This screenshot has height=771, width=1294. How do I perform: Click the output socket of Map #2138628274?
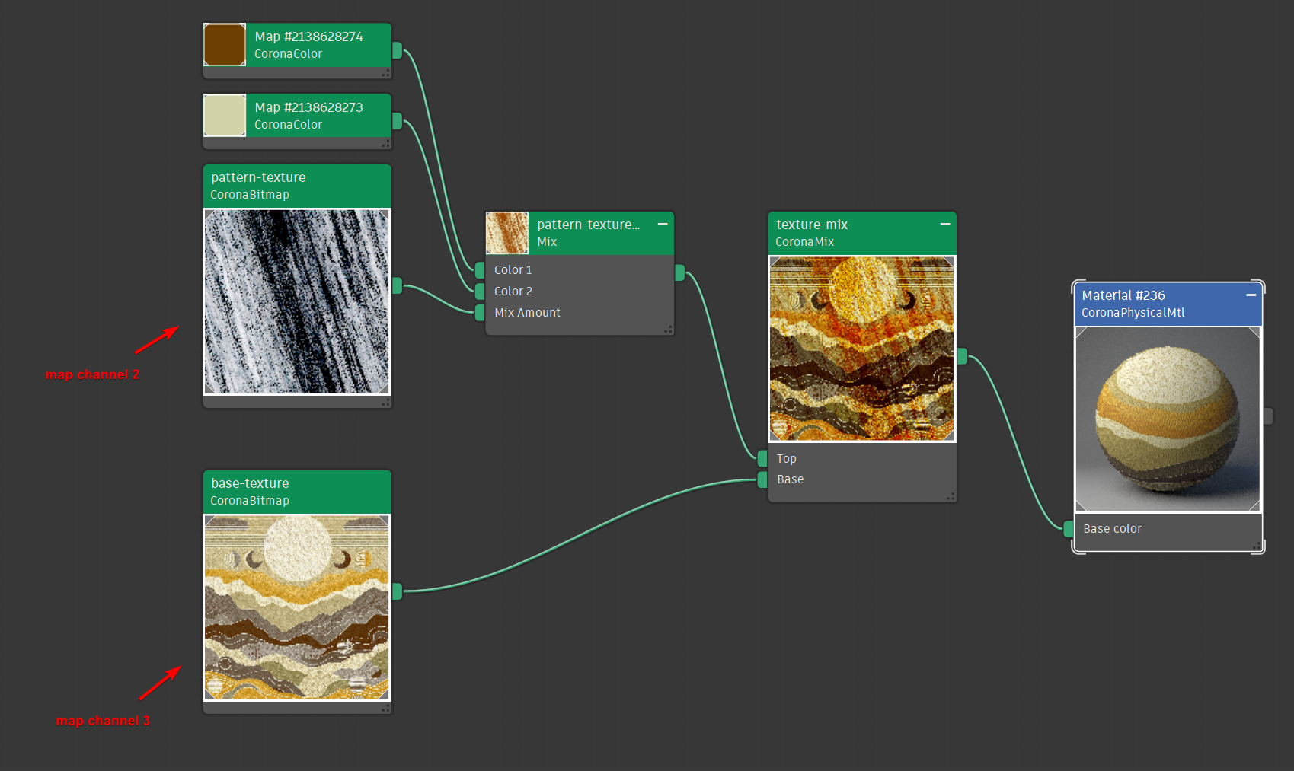[x=396, y=50]
